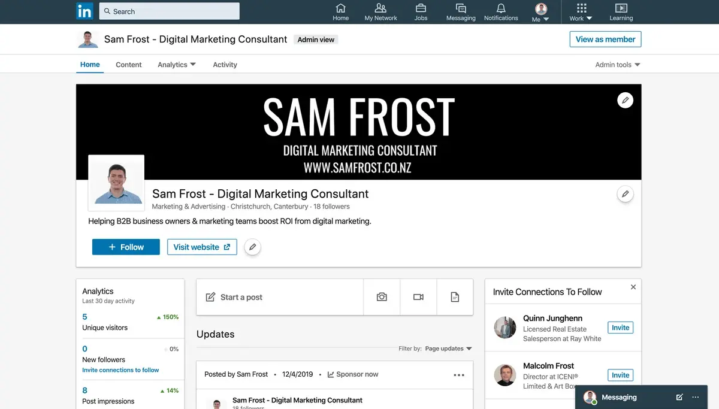Open the Admin tools dropdown
This screenshot has width=719, height=409.
pos(617,65)
